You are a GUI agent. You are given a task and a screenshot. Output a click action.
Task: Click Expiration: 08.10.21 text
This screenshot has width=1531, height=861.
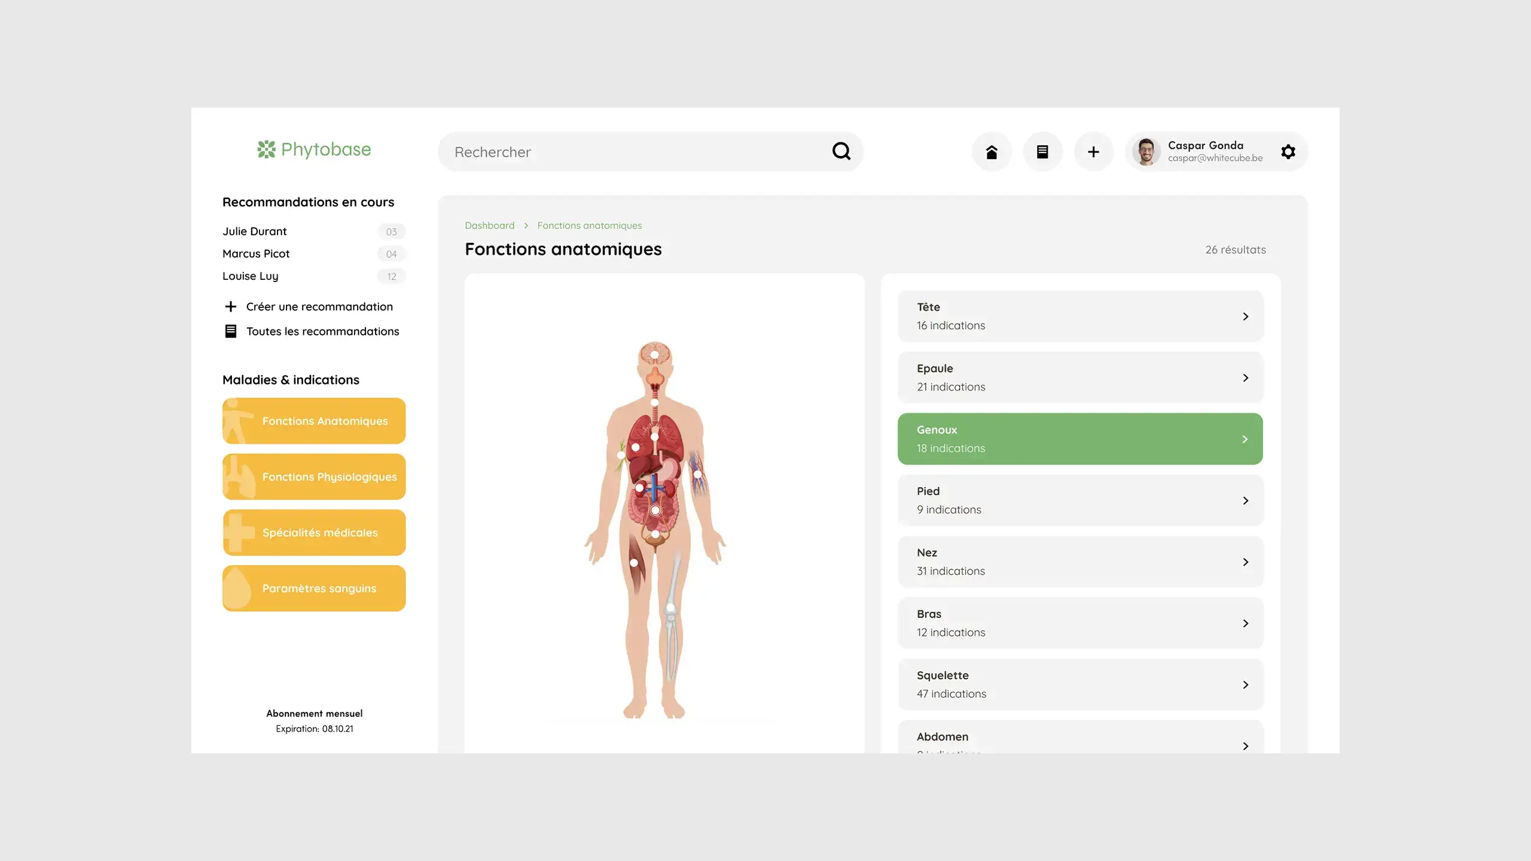coord(315,729)
